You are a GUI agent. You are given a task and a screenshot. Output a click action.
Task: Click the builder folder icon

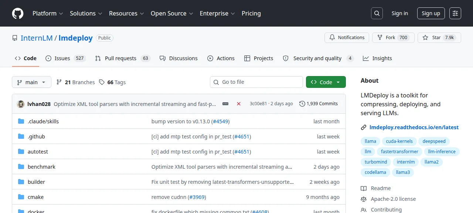(21, 182)
